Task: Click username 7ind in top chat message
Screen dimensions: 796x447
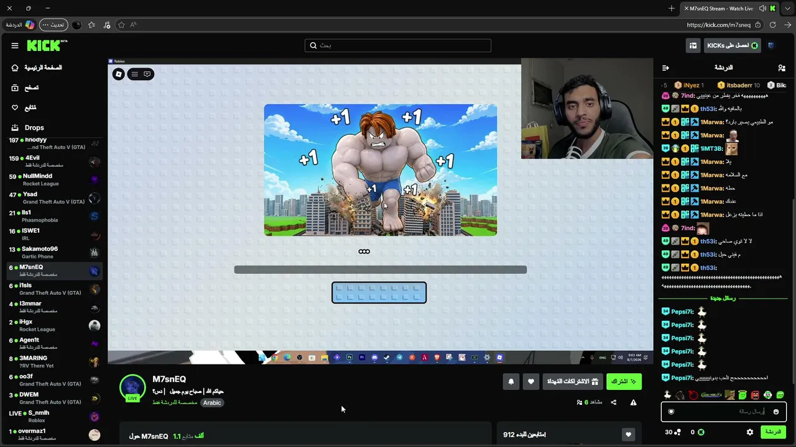Action: pos(687,96)
